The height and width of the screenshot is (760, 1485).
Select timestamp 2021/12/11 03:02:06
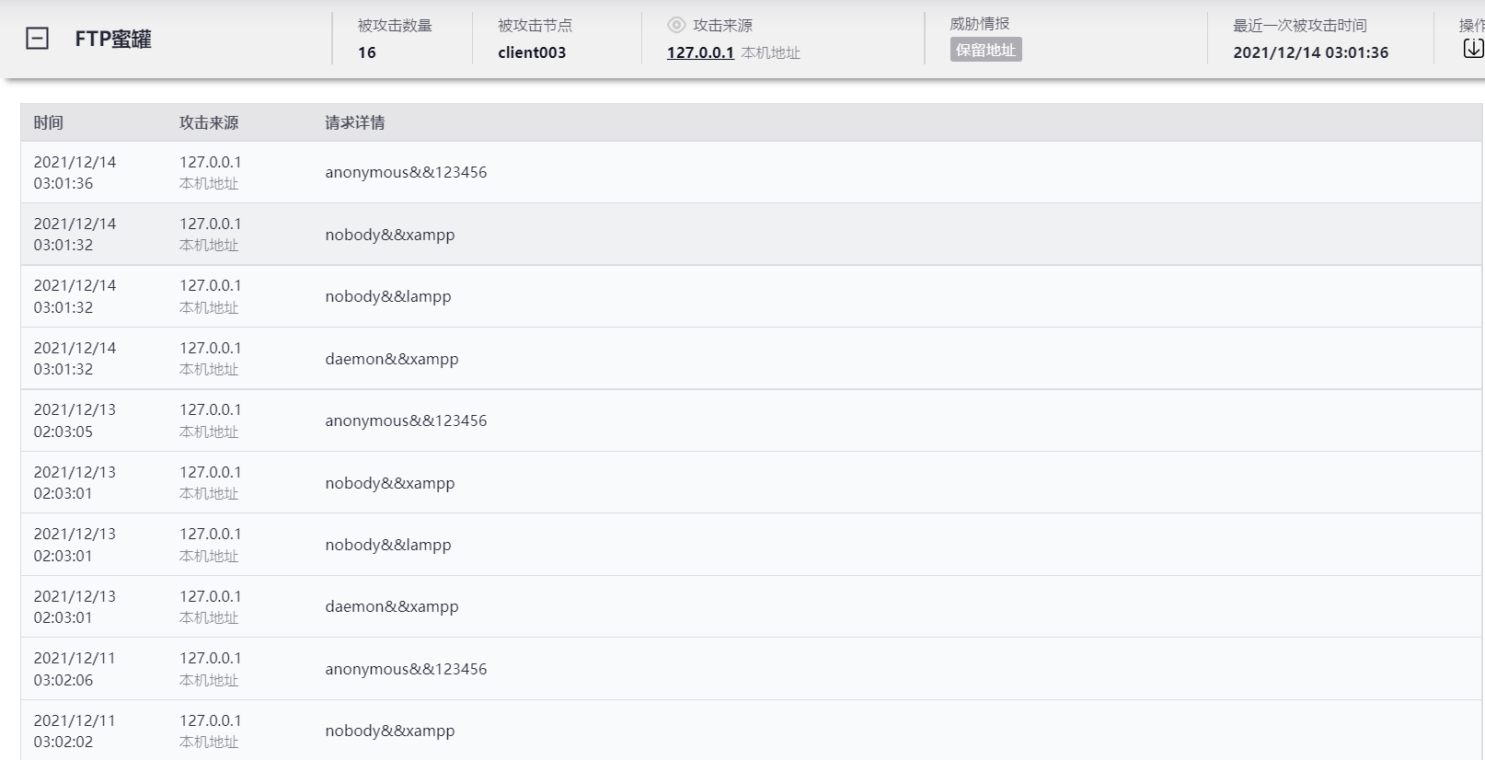75,669
